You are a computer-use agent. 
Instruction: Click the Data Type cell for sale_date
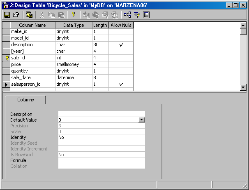pyautogui.click(x=74, y=77)
